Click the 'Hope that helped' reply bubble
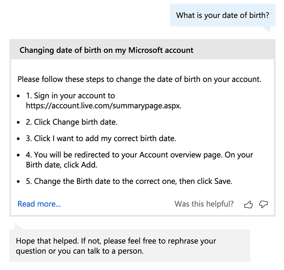Image resolution: width=284 pixels, height=270 pixels. click(130, 246)
